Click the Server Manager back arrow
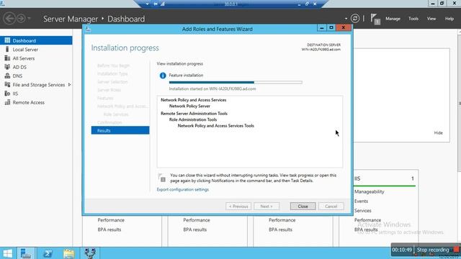The width and height of the screenshot is (461, 259). 9,19
